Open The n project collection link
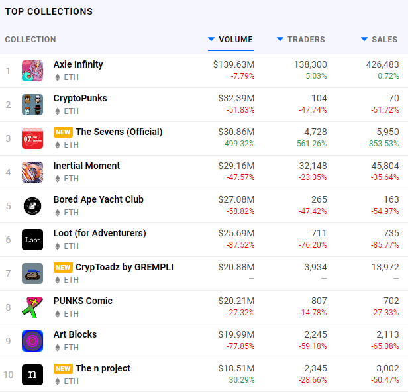This screenshot has height=392, width=408. point(103,369)
